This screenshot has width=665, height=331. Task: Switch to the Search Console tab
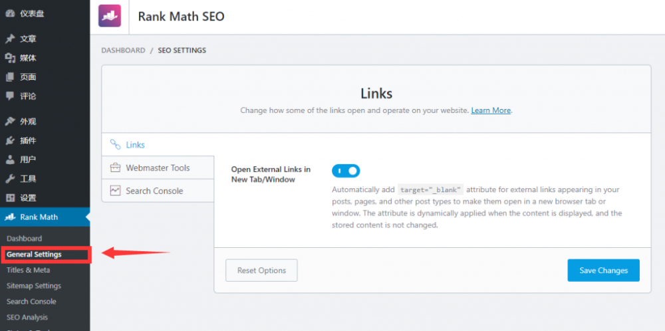[154, 191]
